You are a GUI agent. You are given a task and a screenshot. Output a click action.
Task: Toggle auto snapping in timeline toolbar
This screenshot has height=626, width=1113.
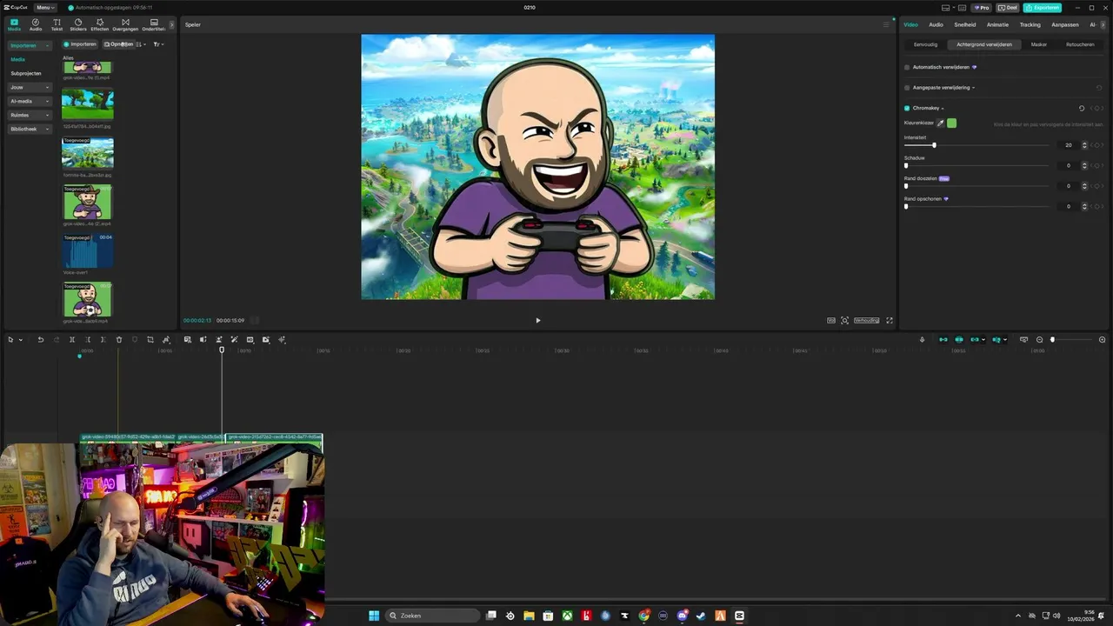point(959,340)
